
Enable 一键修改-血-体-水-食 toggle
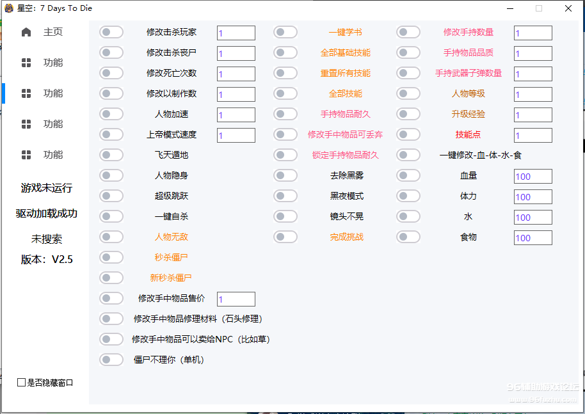pos(408,155)
